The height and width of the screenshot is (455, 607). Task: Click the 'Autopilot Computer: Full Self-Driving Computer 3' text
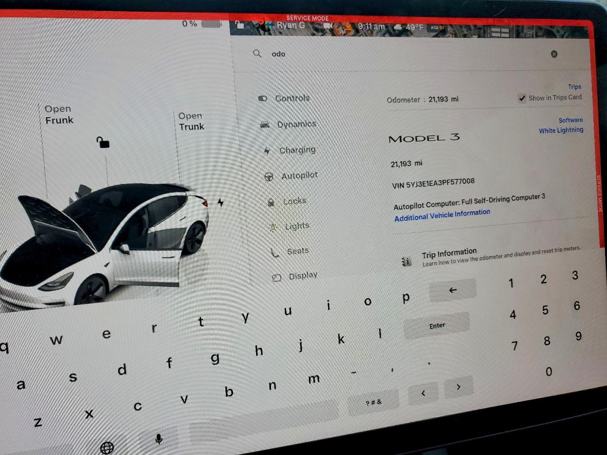pyautogui.click(x=469, y=201)
